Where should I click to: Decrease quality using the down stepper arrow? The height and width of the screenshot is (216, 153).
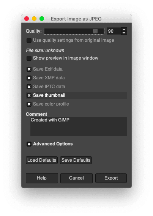click(x=124, y=33)
